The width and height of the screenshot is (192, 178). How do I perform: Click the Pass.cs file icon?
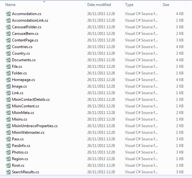8,139
